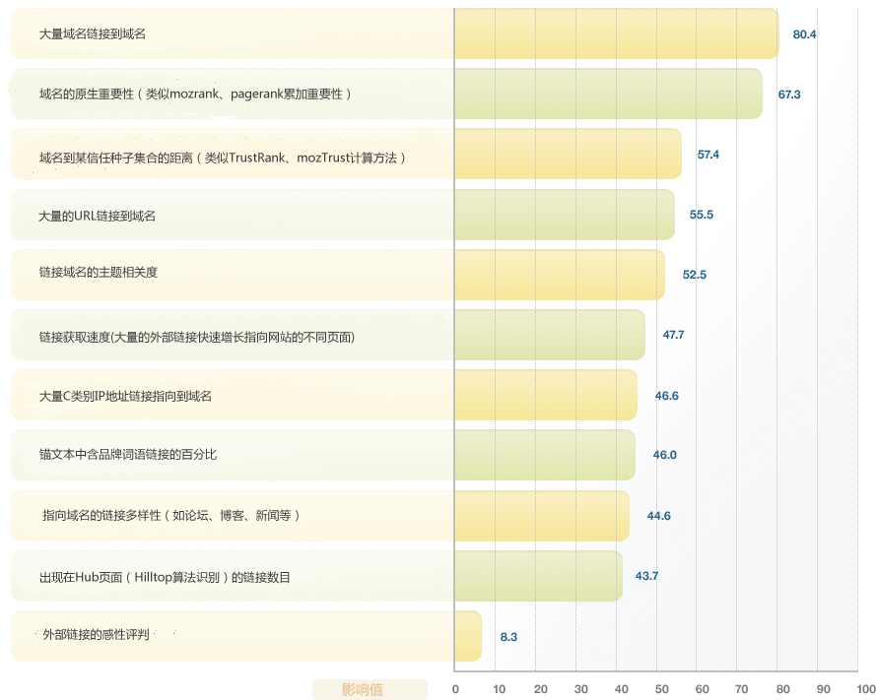Select the 锚文本中含品牌词语链接的百分比 label
This screenshot has height=700, width=876.
pyautogui.click(x=128, y=455)
